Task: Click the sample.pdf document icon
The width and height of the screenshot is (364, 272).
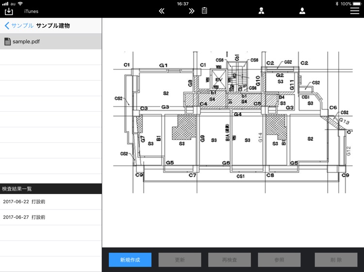Action: [7, 42]
